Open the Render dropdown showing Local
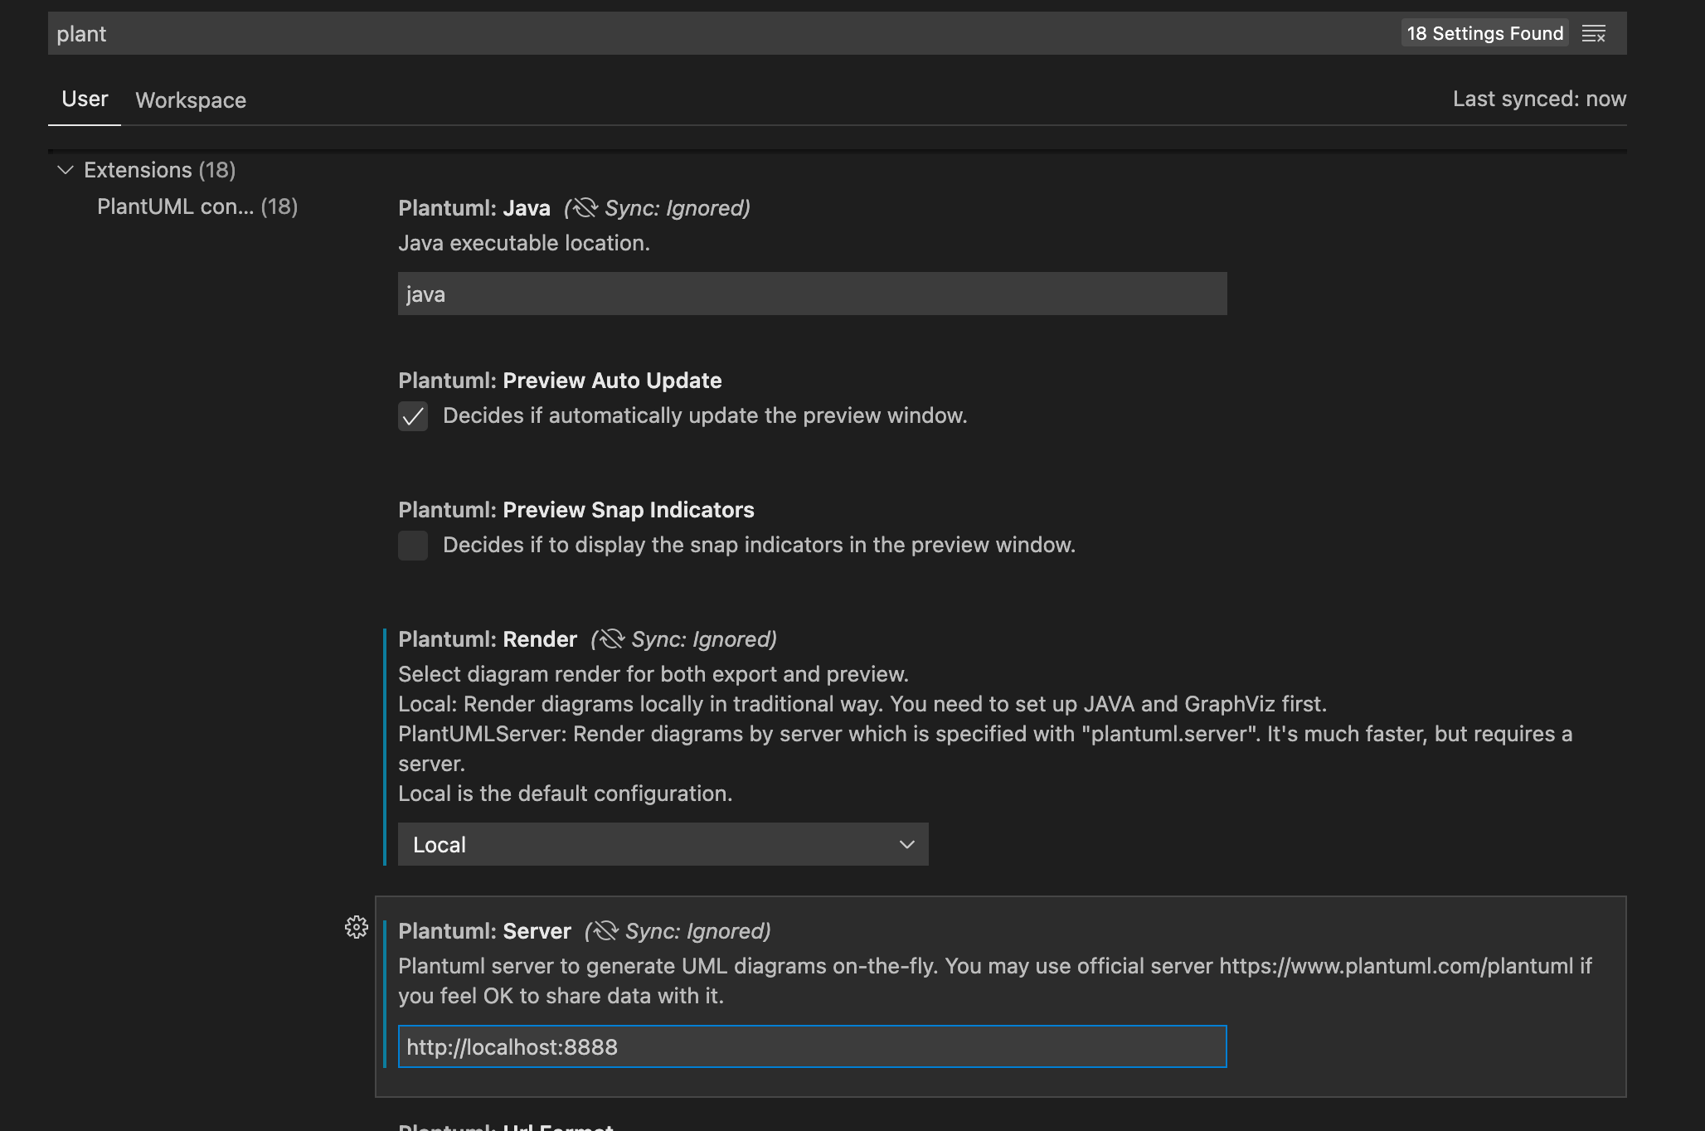The image size is (1705, 1131). (x=663, y=844)
